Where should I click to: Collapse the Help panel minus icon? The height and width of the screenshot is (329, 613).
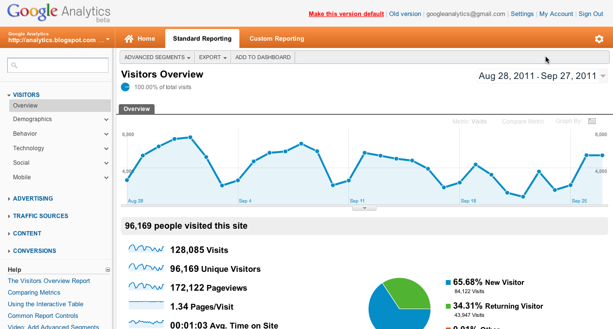coord(108,270)
